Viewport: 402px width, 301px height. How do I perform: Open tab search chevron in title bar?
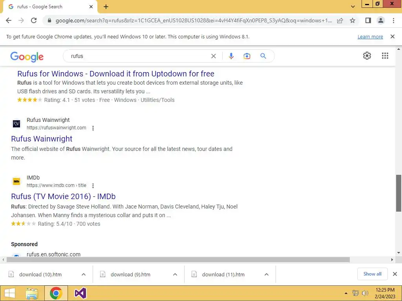pos(353,7)
